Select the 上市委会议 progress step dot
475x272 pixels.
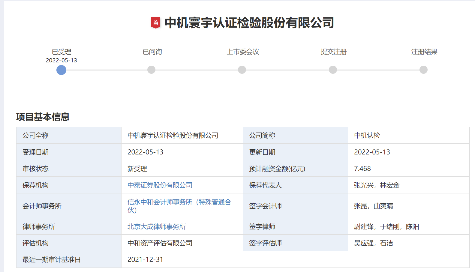tap(242, 70)
